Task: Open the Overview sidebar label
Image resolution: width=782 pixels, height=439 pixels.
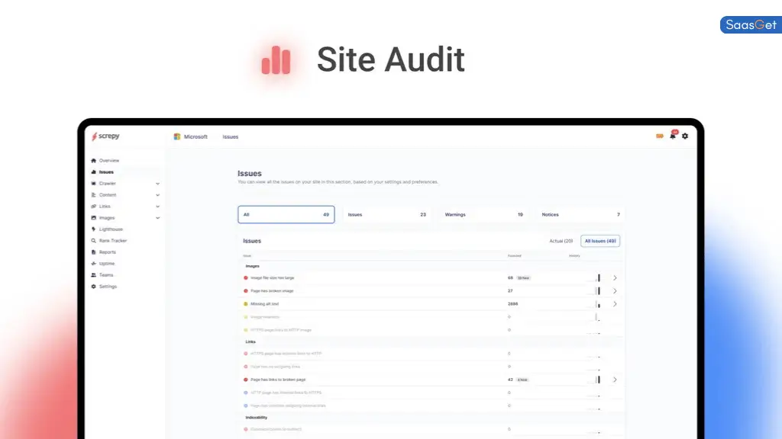Action: coord(108,160)
